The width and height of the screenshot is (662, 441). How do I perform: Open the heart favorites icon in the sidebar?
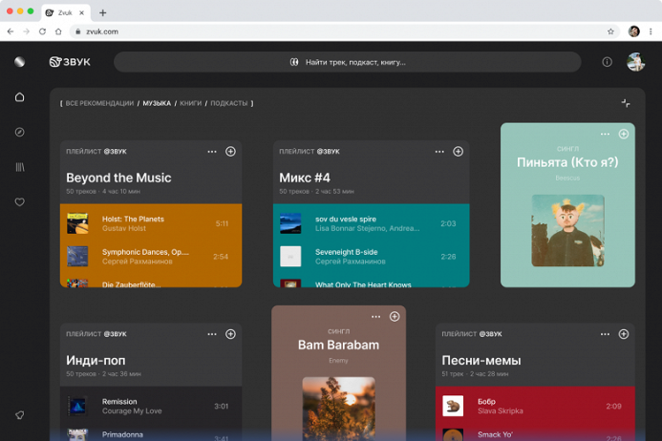click(19, 202)
